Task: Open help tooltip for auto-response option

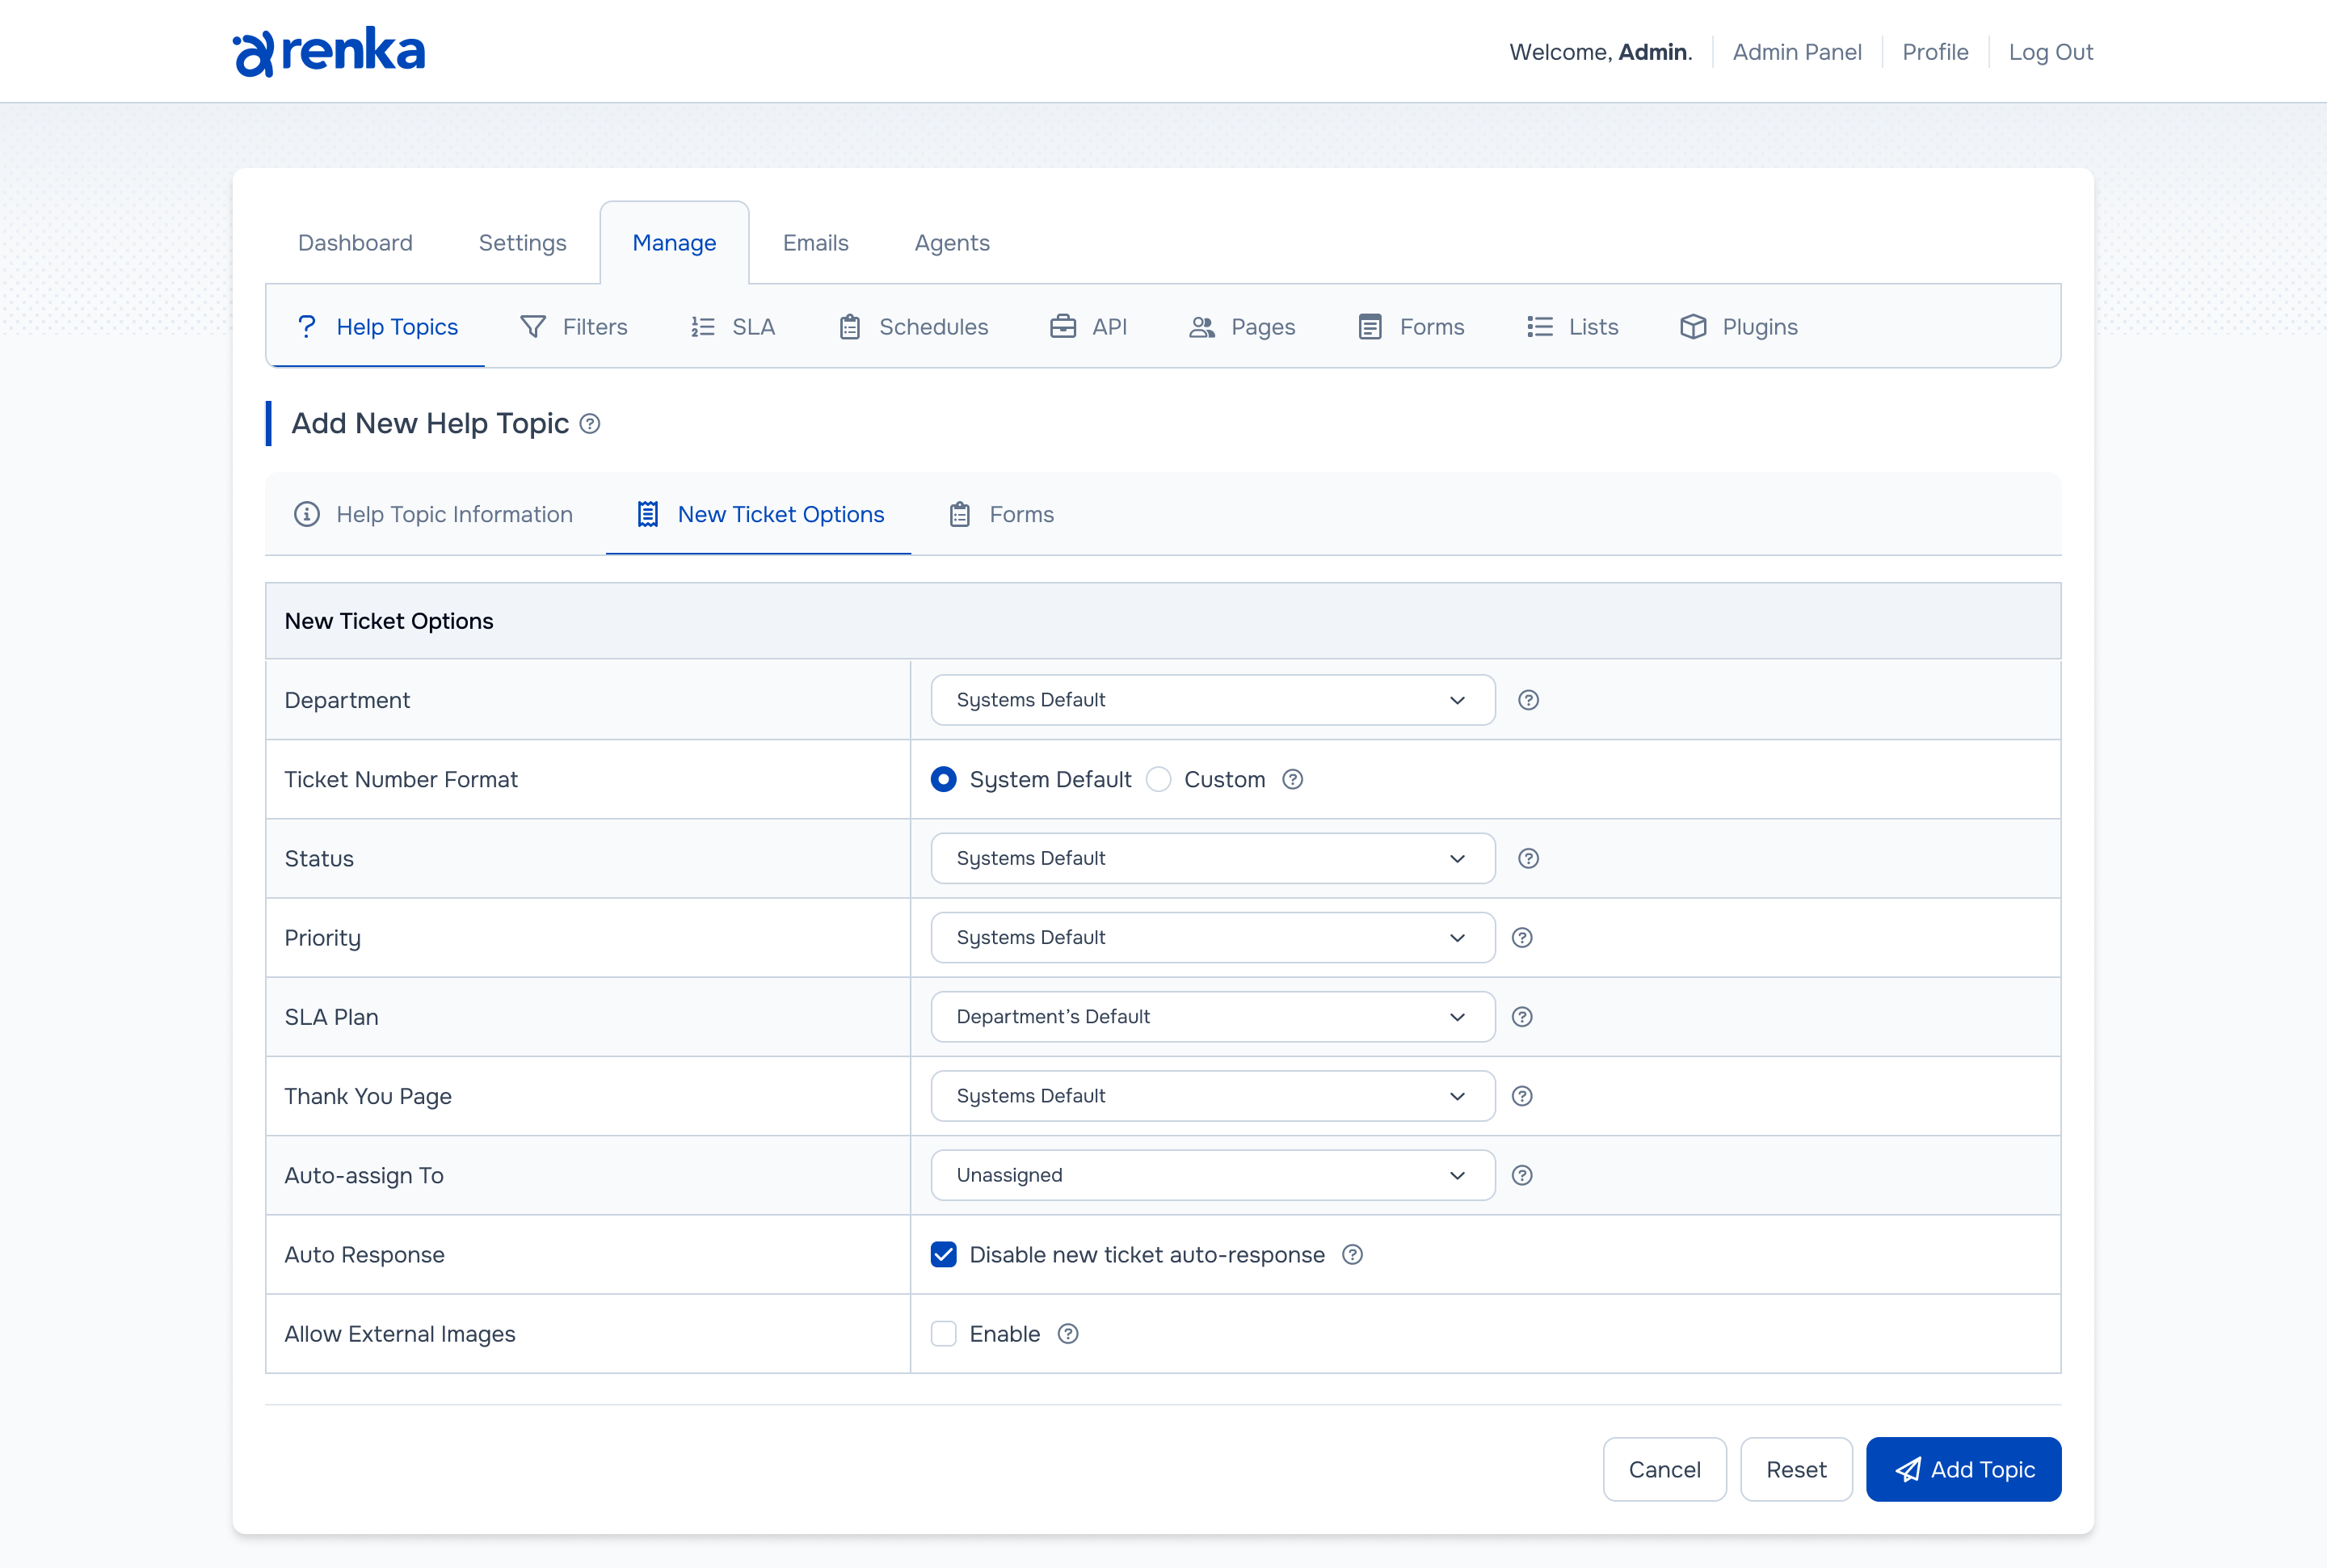Action: click(1353, 1254)
